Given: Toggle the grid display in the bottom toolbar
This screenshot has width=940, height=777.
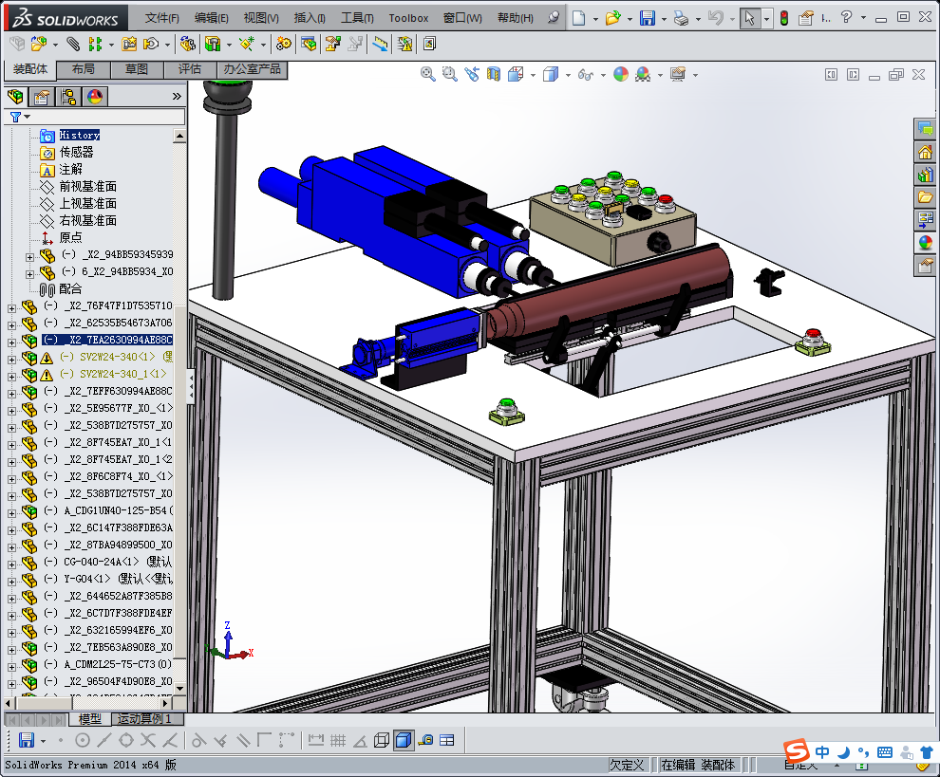Looking at the screenshot, I should tap(338, 740).
